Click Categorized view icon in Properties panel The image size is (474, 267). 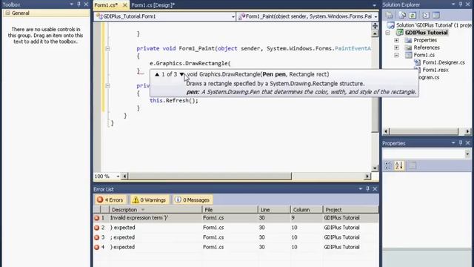pyautogui.click(x=388, y=165)
